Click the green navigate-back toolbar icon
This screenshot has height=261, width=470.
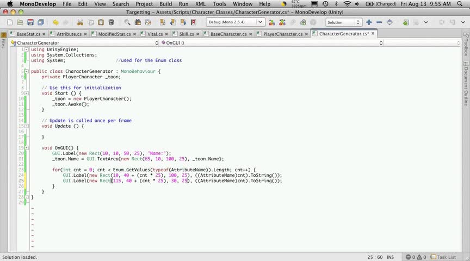tap(406, 22)
